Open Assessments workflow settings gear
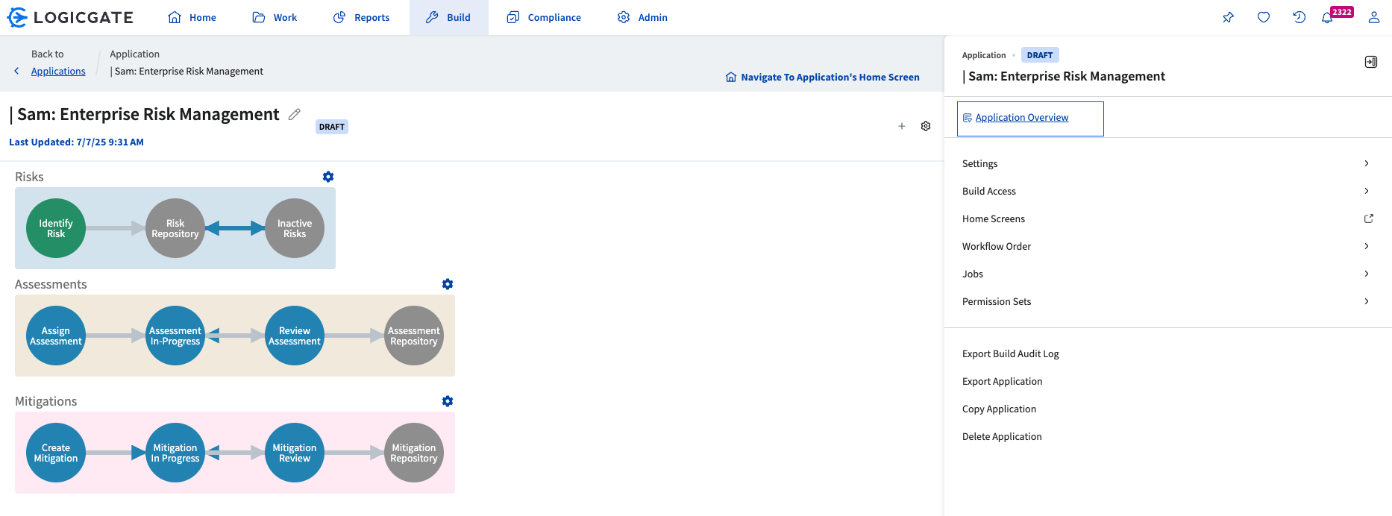 pos(448,284)
